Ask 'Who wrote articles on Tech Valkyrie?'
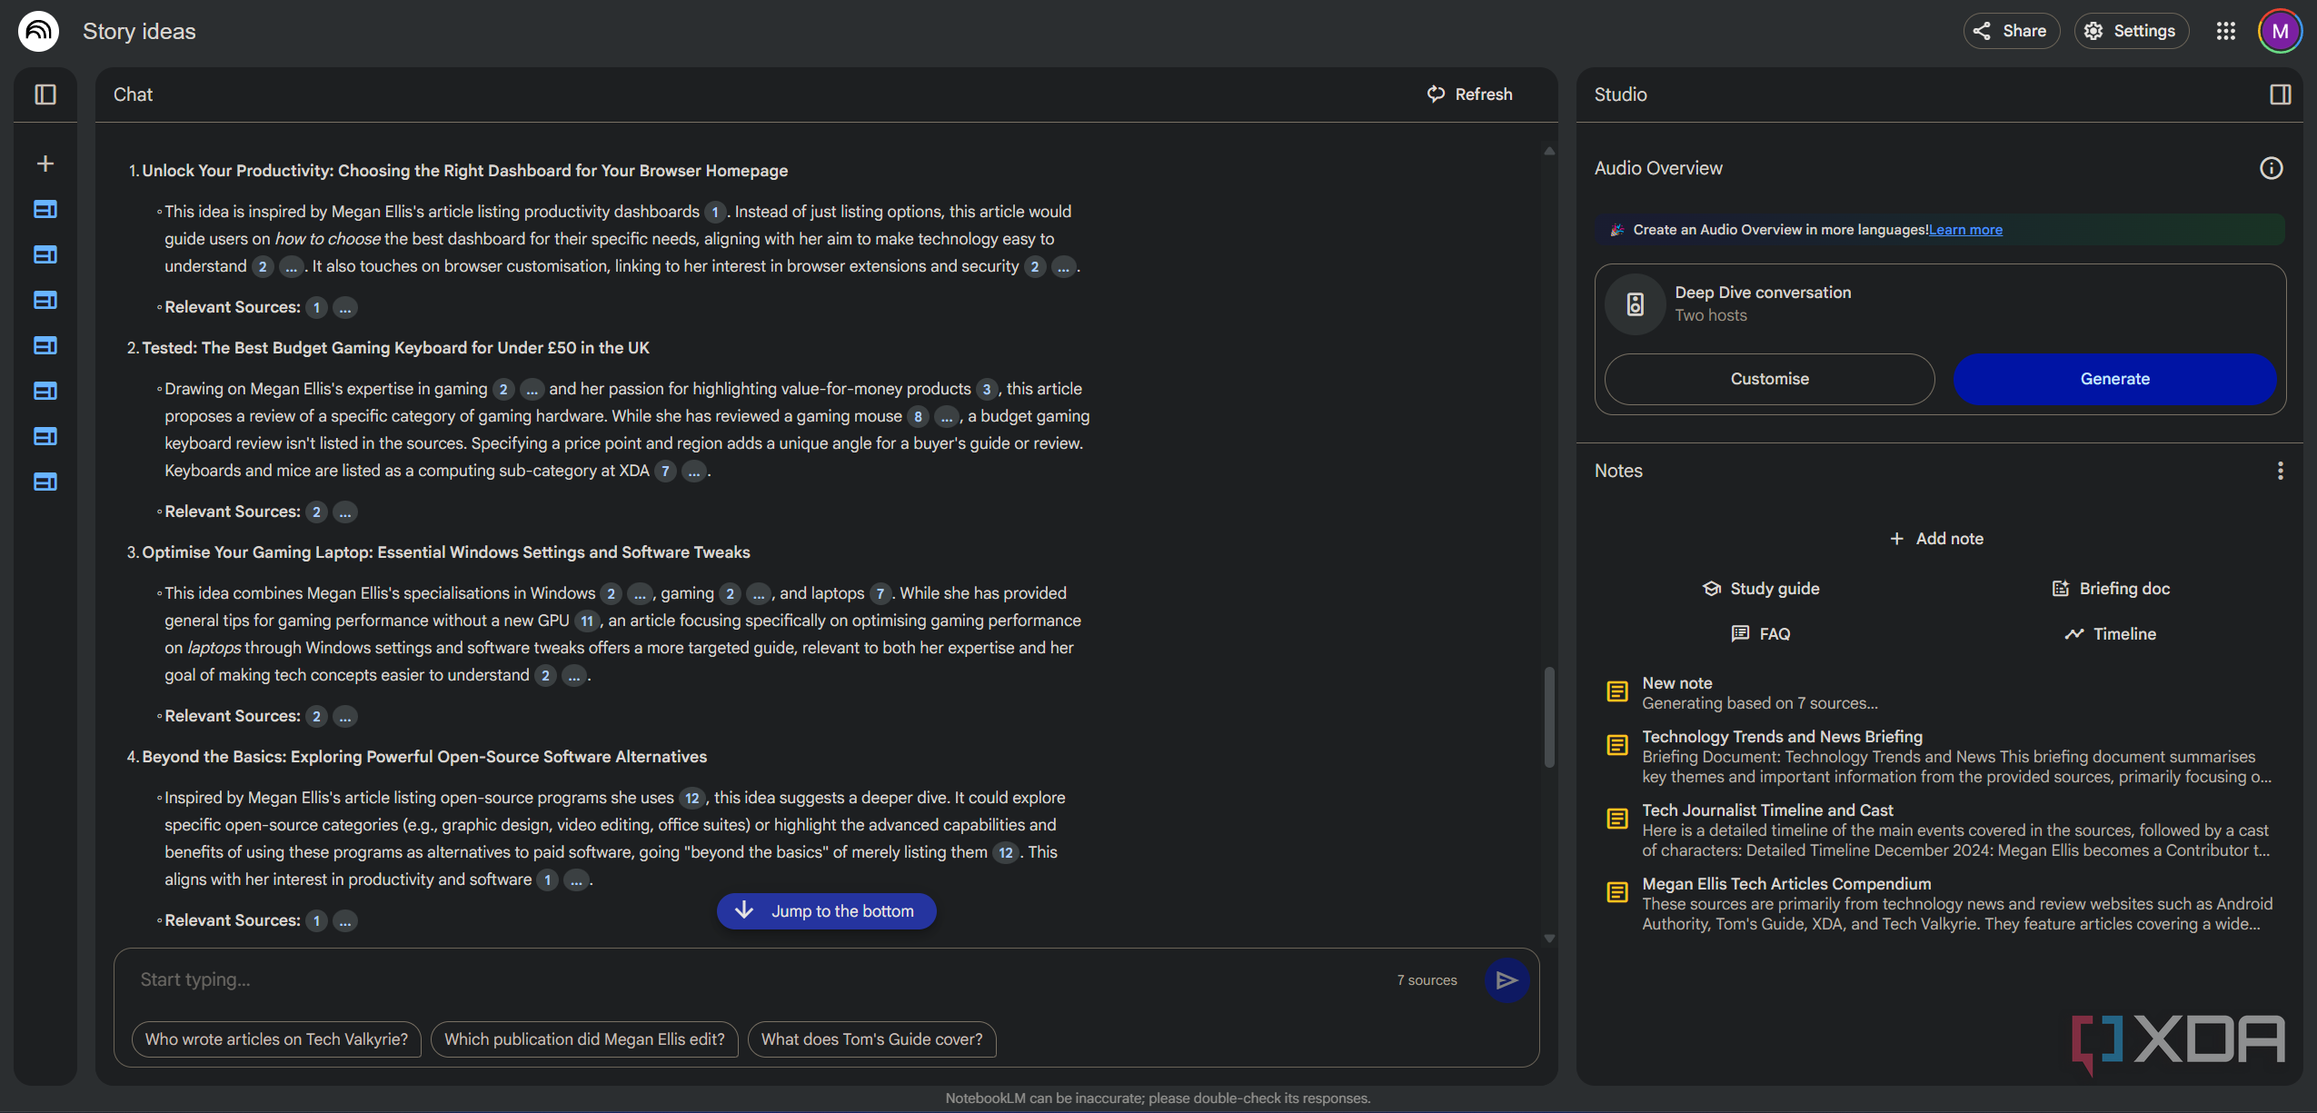2317x1113 pixels. (x=276, y=1039)
